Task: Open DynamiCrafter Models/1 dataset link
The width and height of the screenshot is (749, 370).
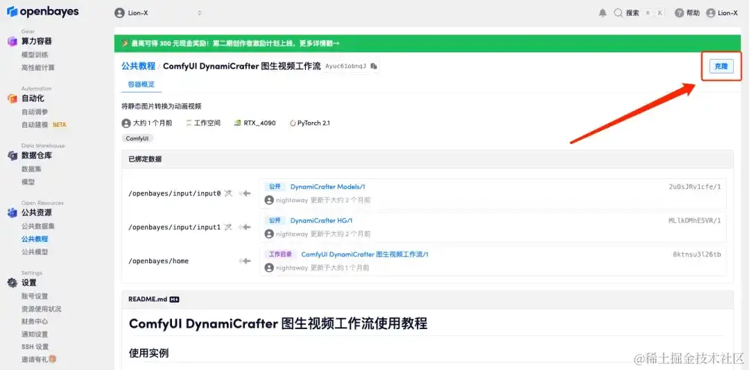Action: click(327, 186)
